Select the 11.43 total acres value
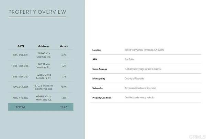Image resolution: width=206 pixels, height=139 pixels. click(64, 107)
